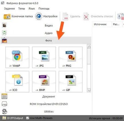124x121 pixels.
Task: Pick the PNG conversion tile
Action: pyautogui.click(x=71, y=57)
